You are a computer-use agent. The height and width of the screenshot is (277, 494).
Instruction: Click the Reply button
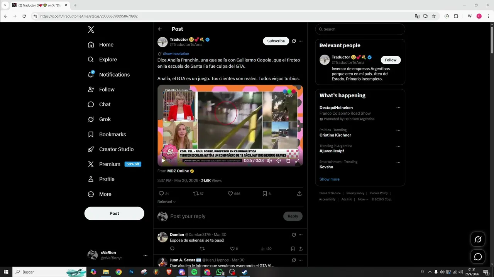[x=293, y=216]
